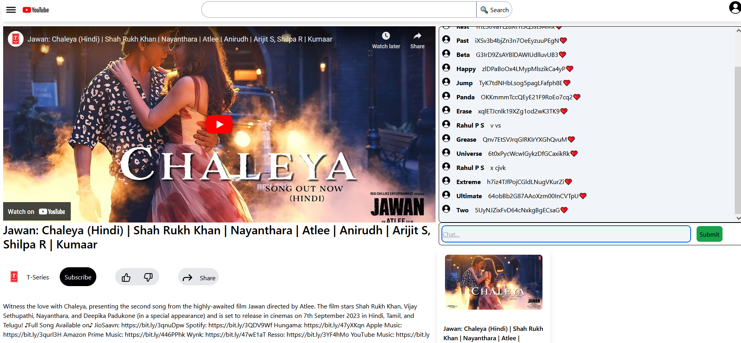
Task: Select chat username Rahul P S 'v vs'
Action: coord(470,125)
